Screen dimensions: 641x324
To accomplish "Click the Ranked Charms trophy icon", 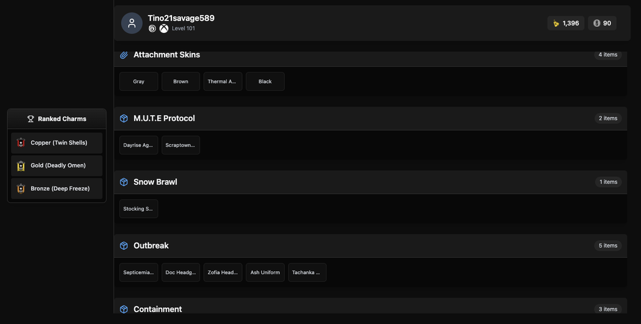I will [31, 119].
